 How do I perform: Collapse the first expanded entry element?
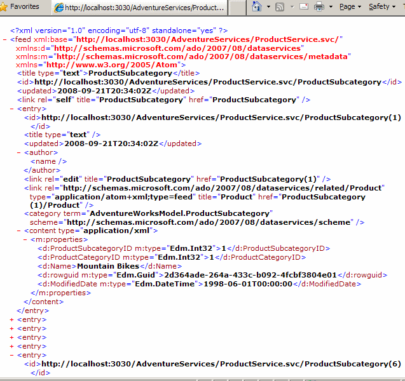12,109
